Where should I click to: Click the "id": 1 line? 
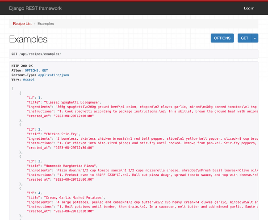[x=34, y=98]
